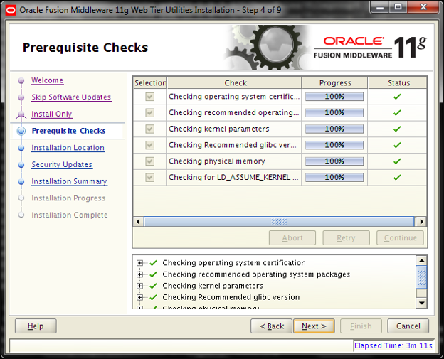
Task: Click green checkmark status for physical memory row
Action: [x=397, y=161]
